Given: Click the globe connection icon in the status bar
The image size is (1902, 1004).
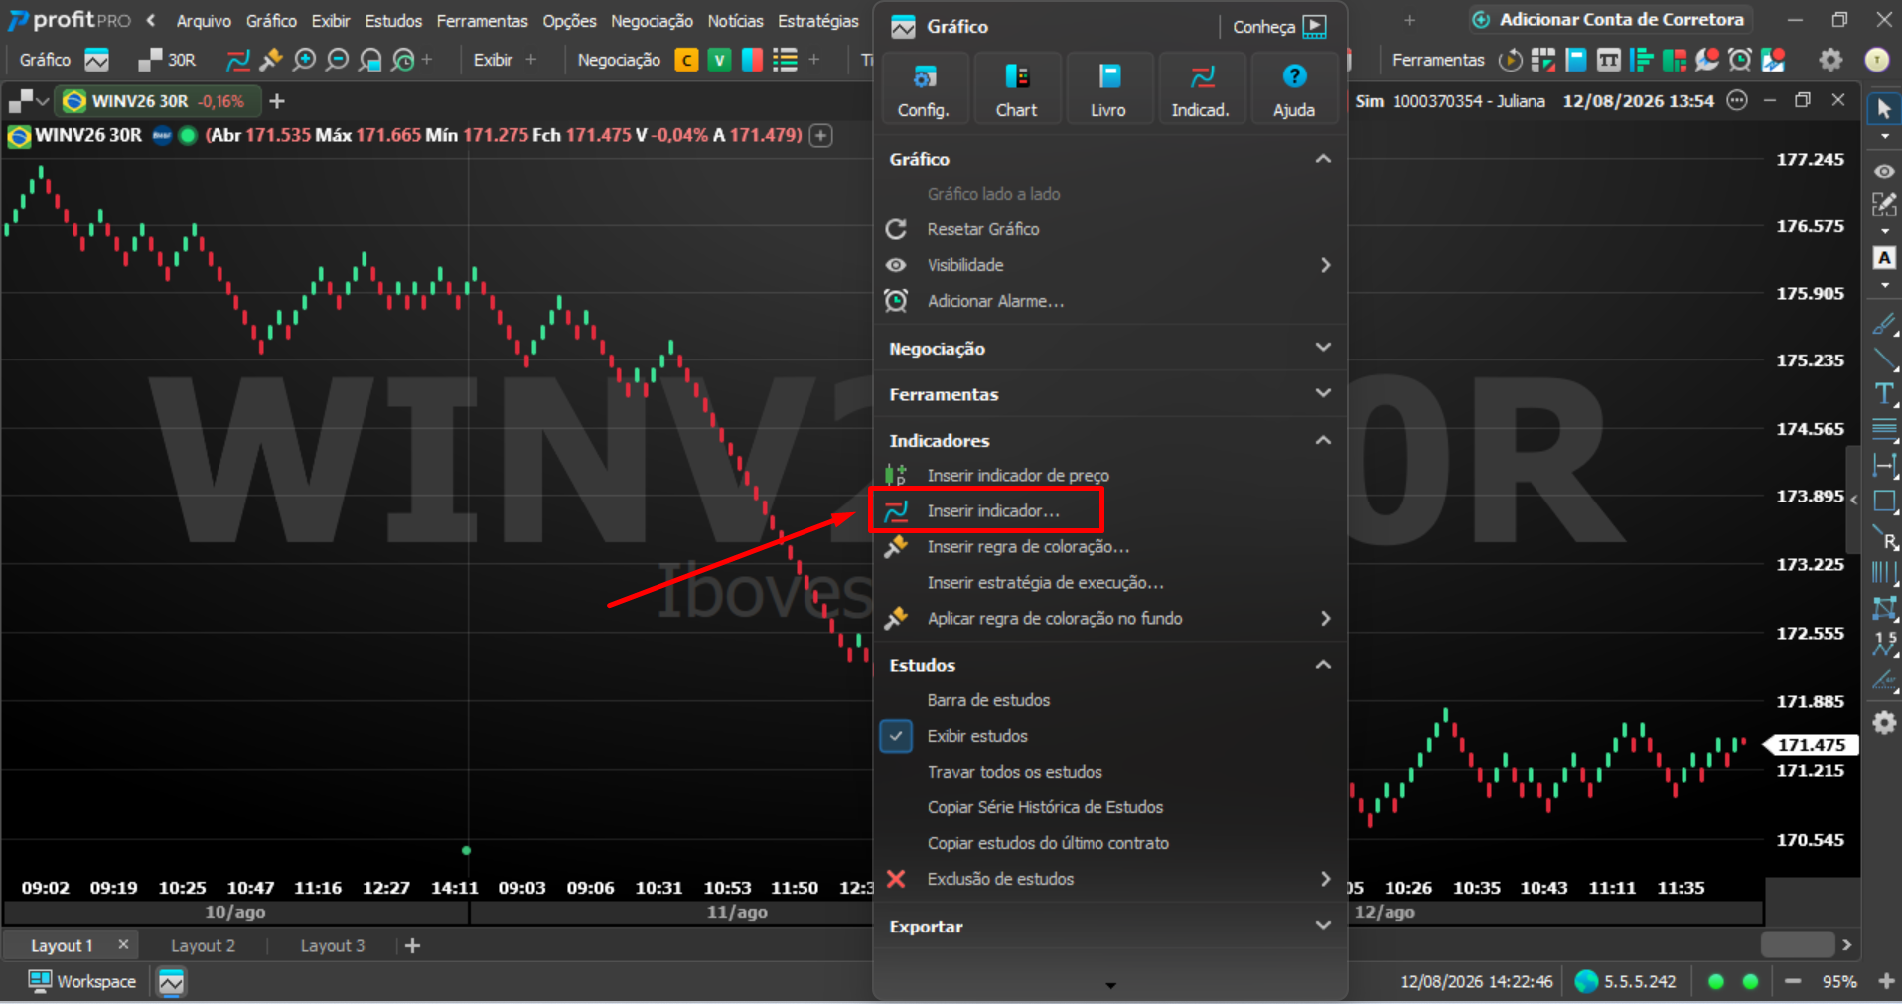Looking at the screenshot, I should click(1587, 981).
